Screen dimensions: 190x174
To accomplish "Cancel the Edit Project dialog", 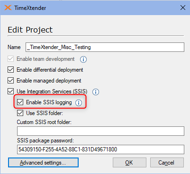I will coord(167,163).
